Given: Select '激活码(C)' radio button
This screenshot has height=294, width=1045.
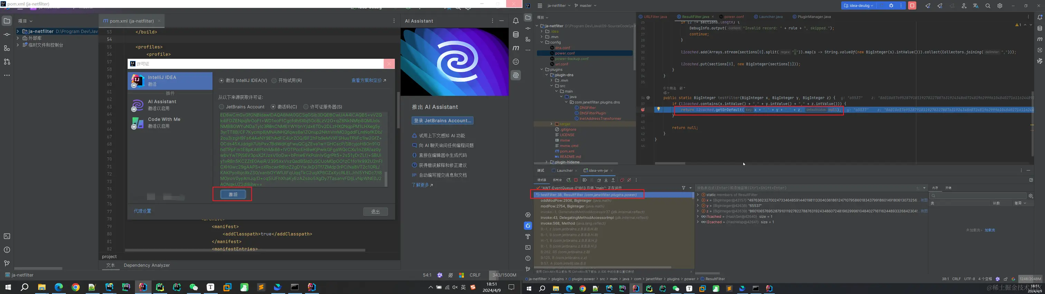Looking at the screenshot, I should pos(273,107).
